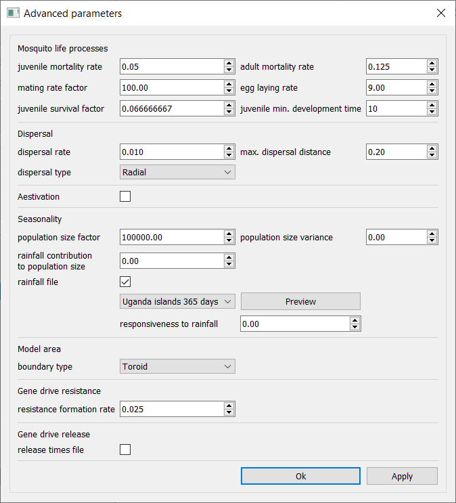This screenshot has height=503, width=456.
Task: Increase max. dispersal distance by one step
Action: (x=432, y=148)
